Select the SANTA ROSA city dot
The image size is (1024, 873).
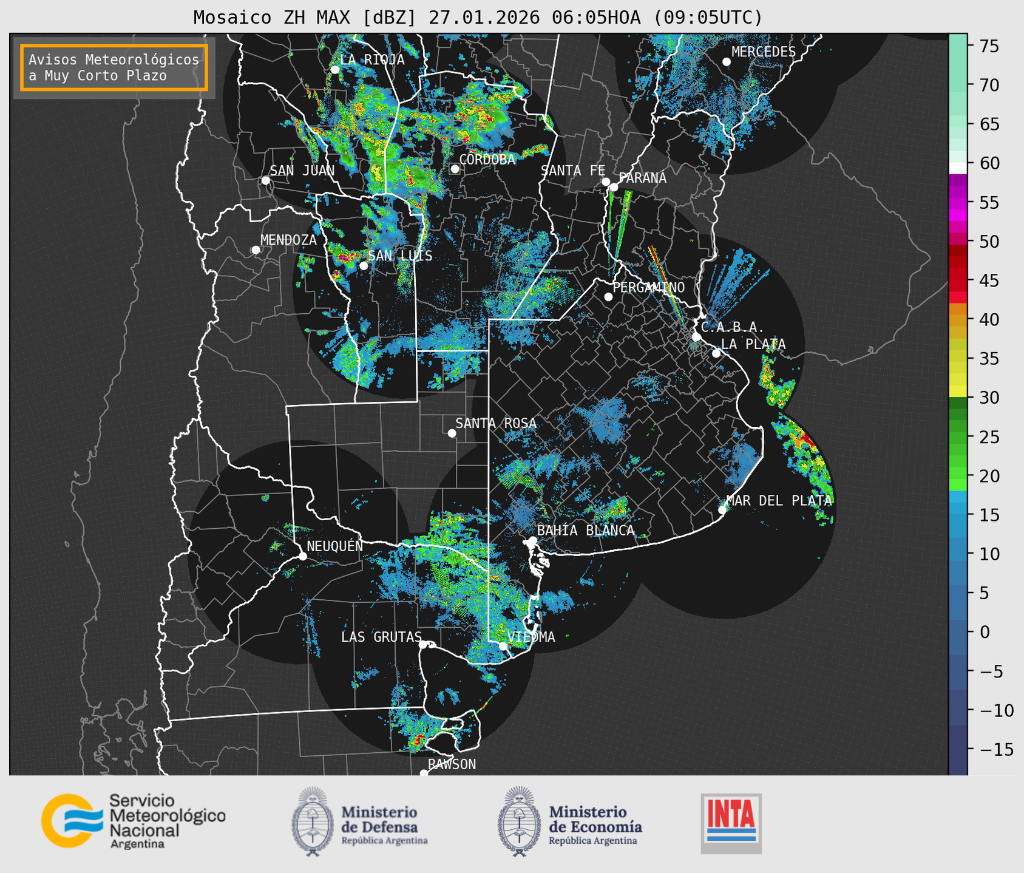(452, 433)
